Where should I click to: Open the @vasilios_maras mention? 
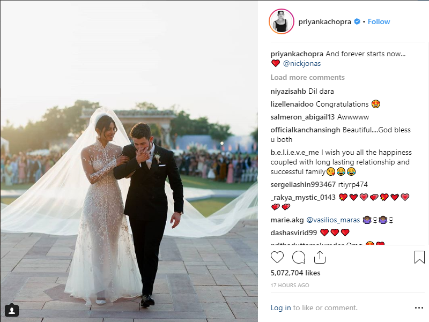(333, 220)
